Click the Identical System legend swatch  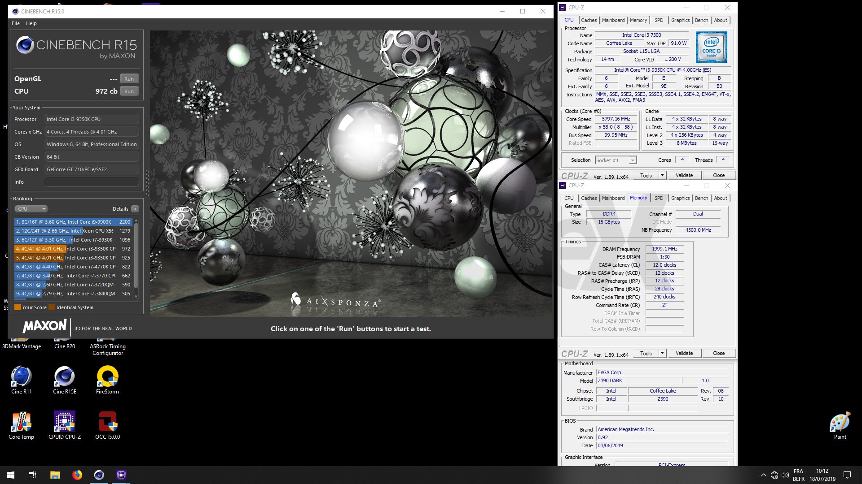[52, 307]
